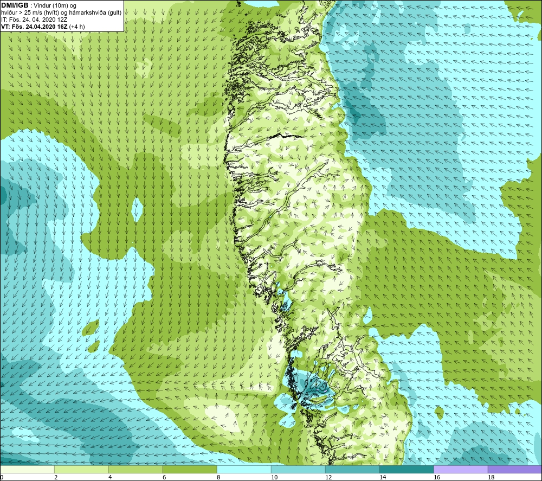Click the "VT: Fös. 24.04.2020 16Z (+4 h)" line
Image resolution: width=542 pixels, height=481 pixels.
[43, 27]
